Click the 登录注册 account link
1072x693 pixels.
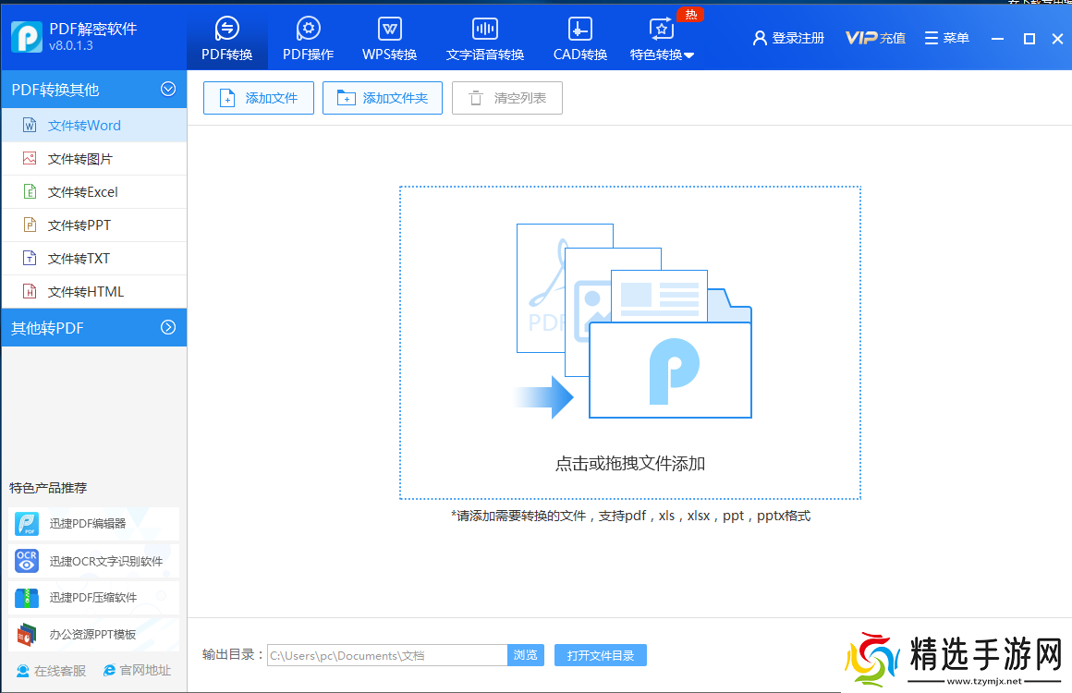pyautogui.click(x=787, y=38)
